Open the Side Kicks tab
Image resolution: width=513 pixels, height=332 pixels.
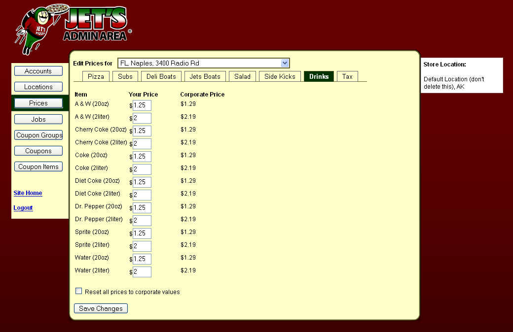click(280, 76)
